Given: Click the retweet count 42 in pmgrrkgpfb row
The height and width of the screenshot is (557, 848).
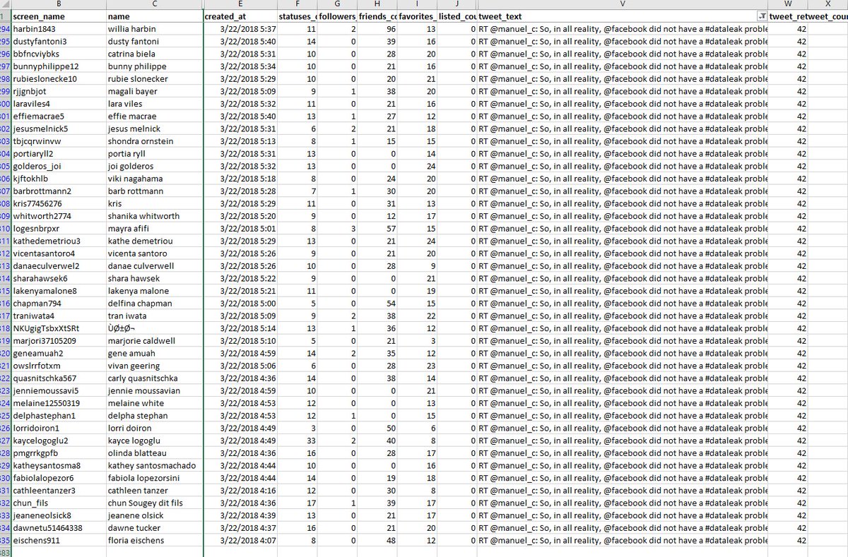Looking at the screenshot, I should point(788,453).
